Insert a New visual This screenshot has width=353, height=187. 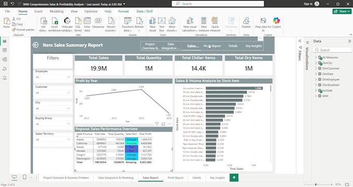[153, 24]
